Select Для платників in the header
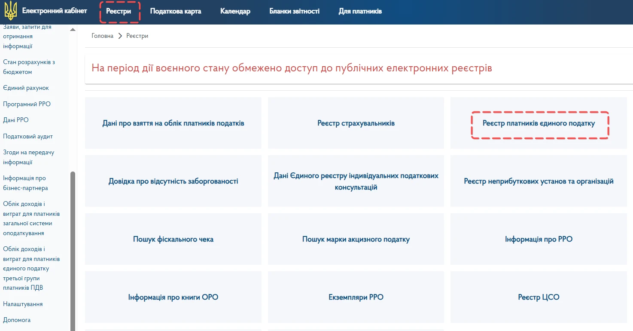Image resolution: width=633 pixels, height=331 pixels. (360, 11)
